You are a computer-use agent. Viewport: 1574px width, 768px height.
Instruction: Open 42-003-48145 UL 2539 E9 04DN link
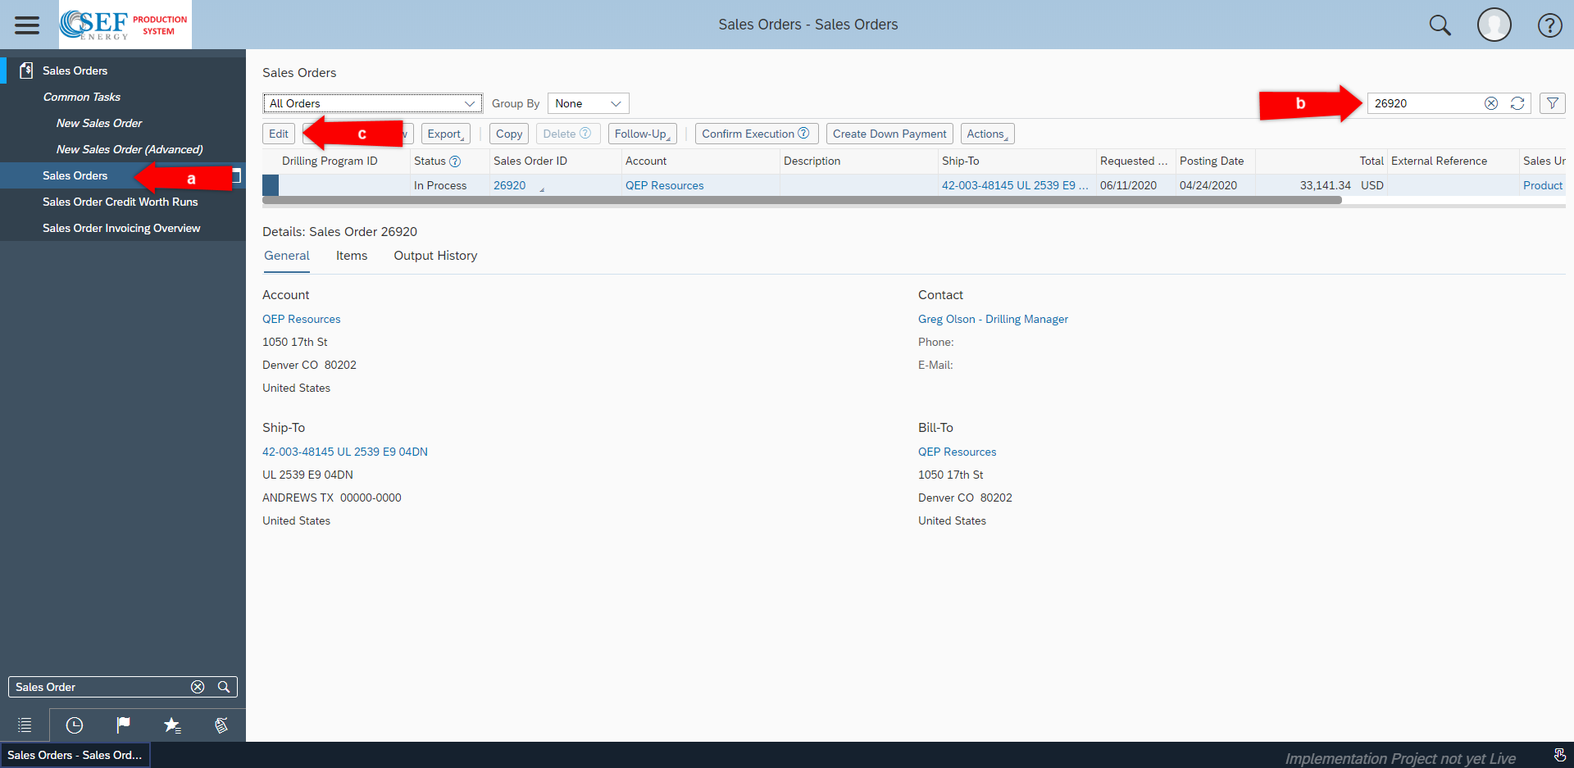pos(345,452)
